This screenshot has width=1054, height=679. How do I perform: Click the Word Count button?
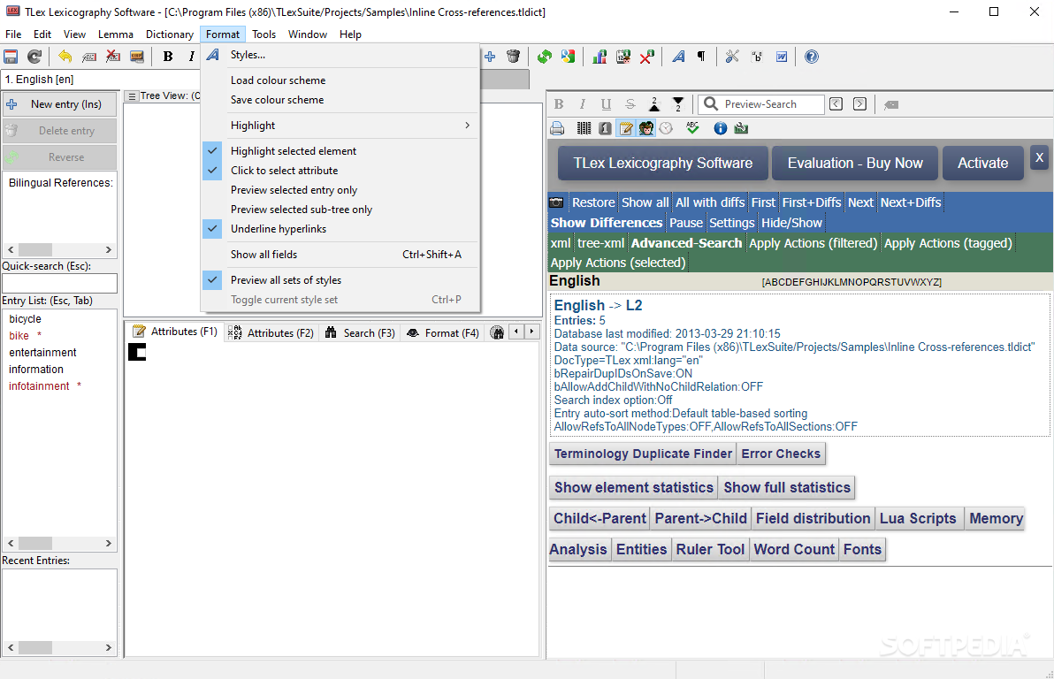(x=794, y=549)
